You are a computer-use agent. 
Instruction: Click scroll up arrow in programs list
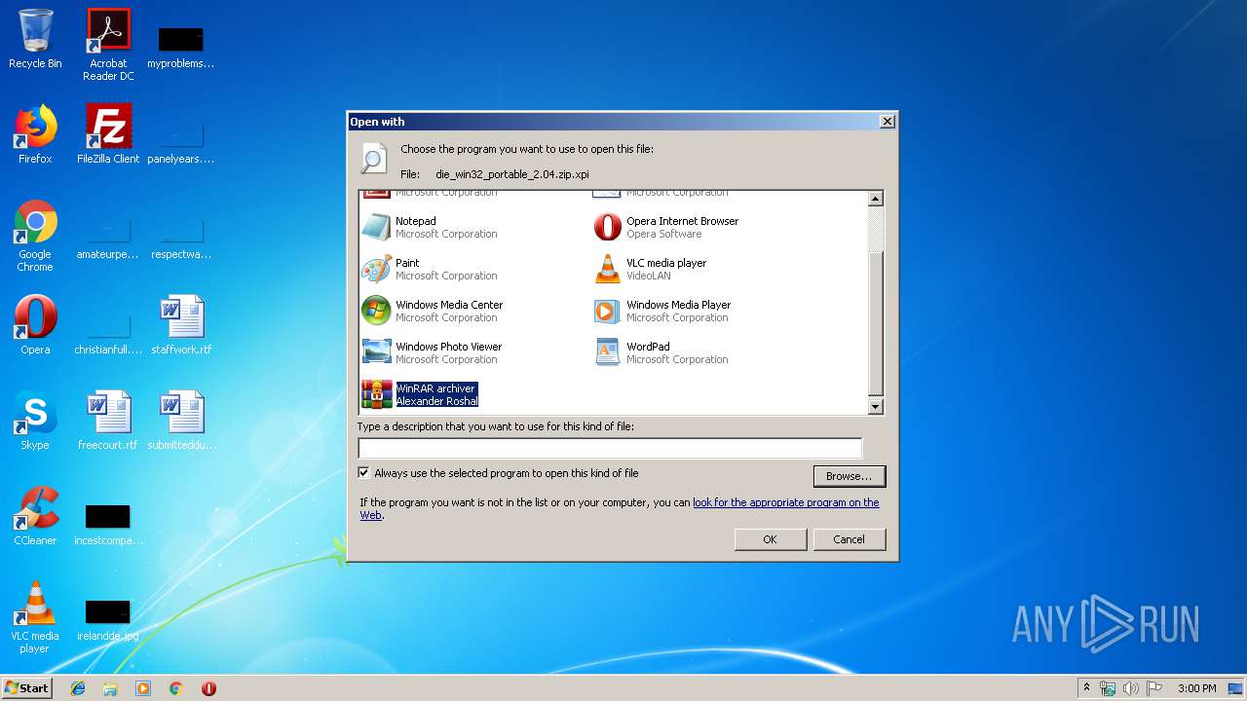[x=875, y=199]
